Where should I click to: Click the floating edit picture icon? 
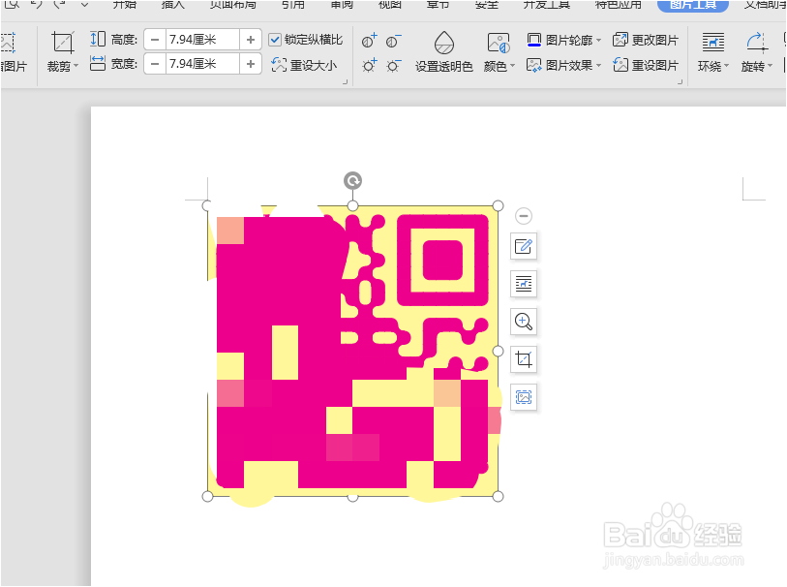pyautogui.click(x=524, y=246)
